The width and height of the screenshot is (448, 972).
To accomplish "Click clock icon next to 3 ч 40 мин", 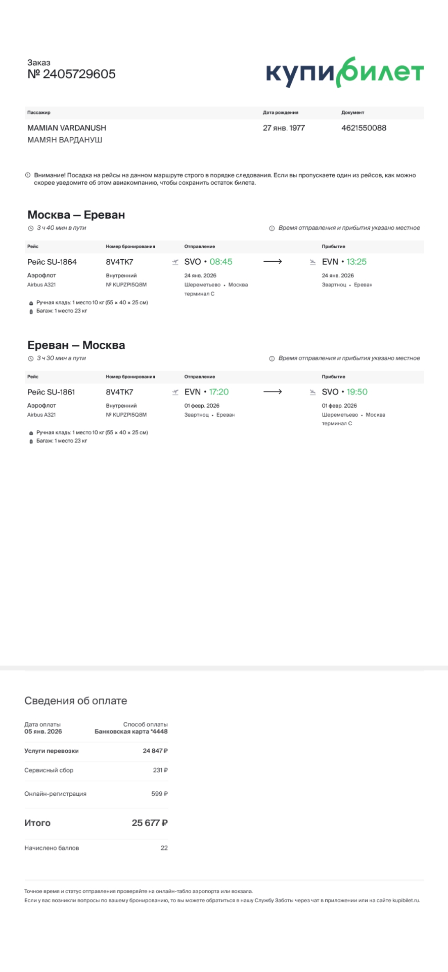I will [x=30, y=228].
